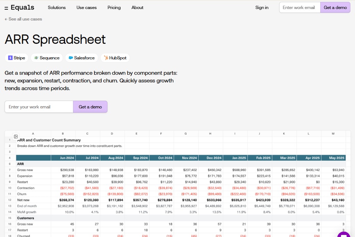This screenshot has width=355, height=237.
Task: Go to the Pricing page
Action: coord(114,8)
